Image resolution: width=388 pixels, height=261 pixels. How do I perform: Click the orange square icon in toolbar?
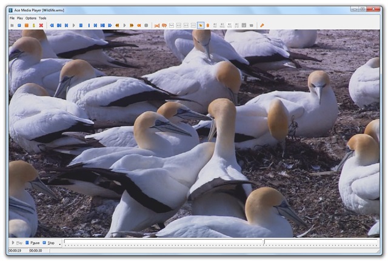click(x=27, y=25)
